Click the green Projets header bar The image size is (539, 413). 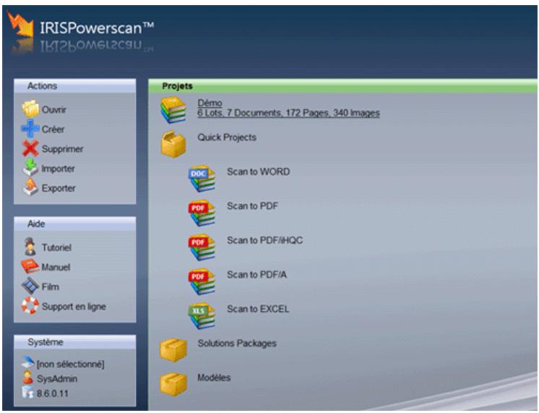pyautogui.click(x=342, y=85)
